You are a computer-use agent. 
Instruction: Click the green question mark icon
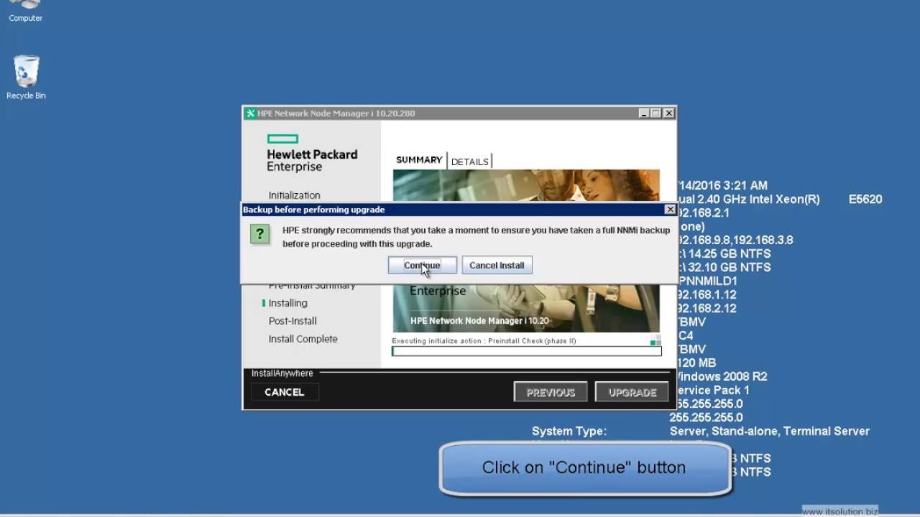click(260, 233)
